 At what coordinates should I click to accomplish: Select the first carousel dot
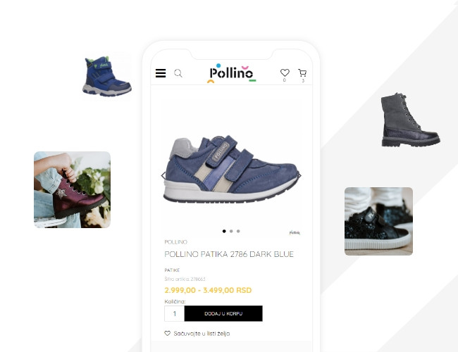[224, 231]
